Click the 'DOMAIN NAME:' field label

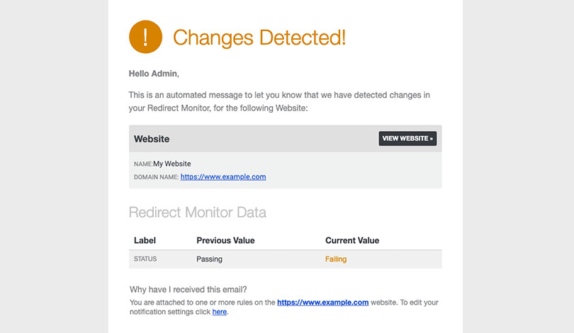[x=157, y=177]
